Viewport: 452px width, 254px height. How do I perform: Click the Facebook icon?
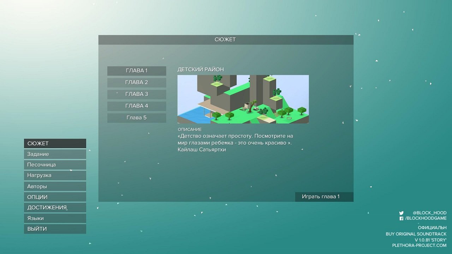click(402, 218)
